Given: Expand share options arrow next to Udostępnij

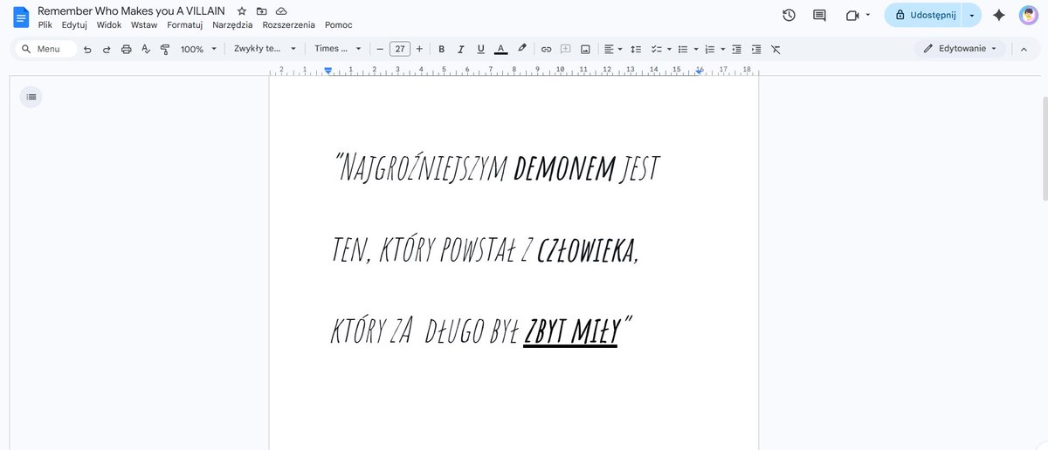Looking at the screenshot, I should point(971,15).
